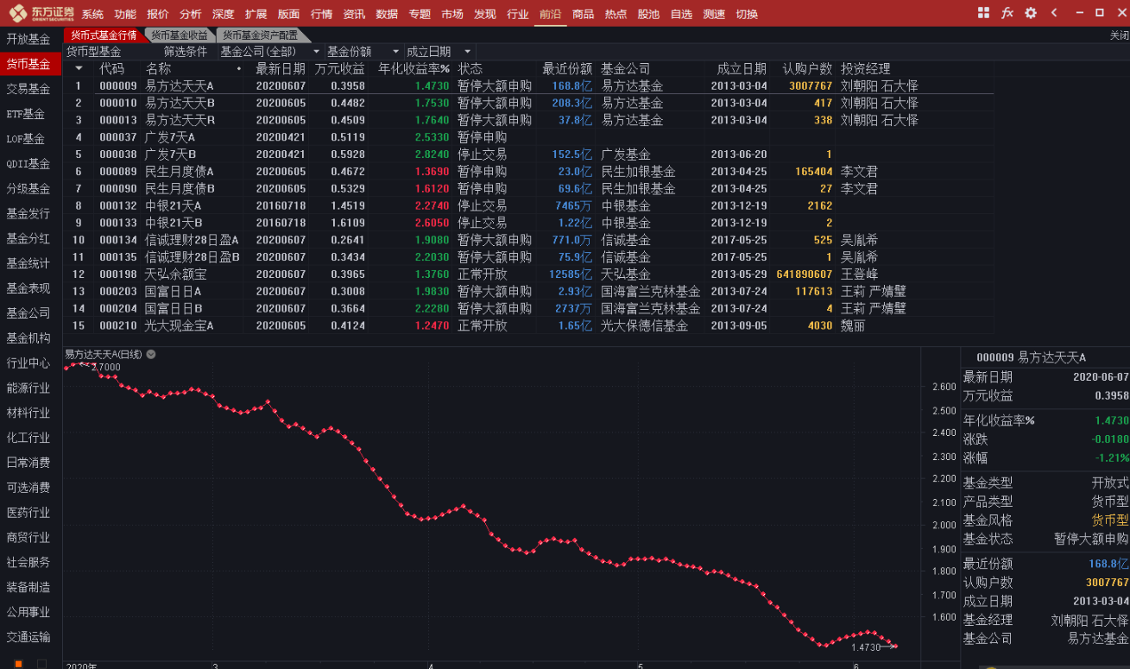Image resolution: width=1130 pixels, height=669 pixels.
Task: Click 易方达基金 company value in detail panel
Action: (x=1098, y=639)
